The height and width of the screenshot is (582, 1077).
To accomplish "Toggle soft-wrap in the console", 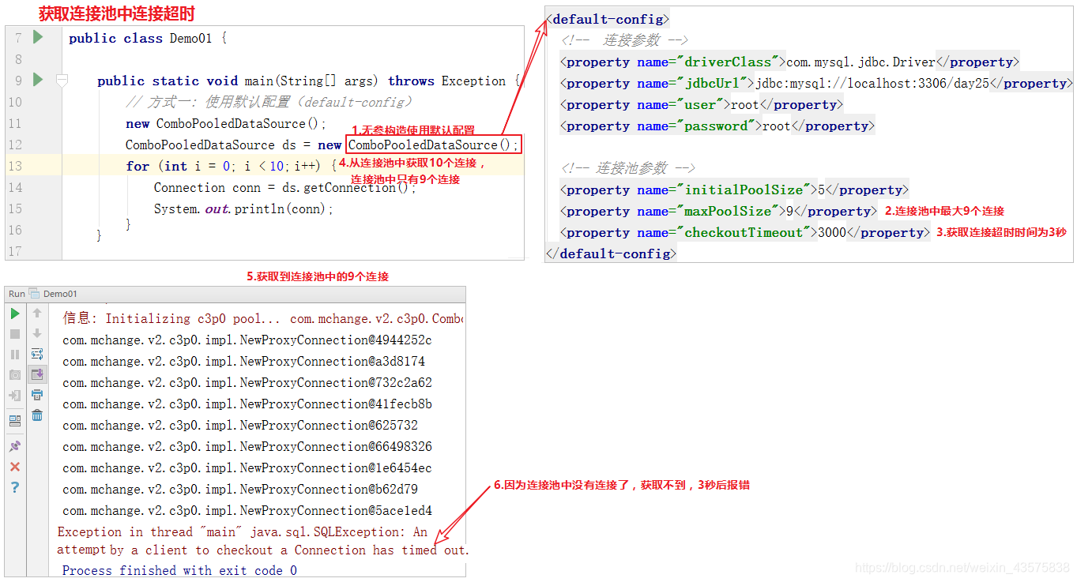I will click(37, 355).
